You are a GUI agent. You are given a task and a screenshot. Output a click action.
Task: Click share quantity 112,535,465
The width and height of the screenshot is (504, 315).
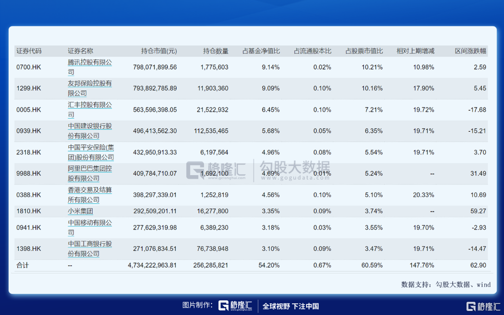coord(211,131)
